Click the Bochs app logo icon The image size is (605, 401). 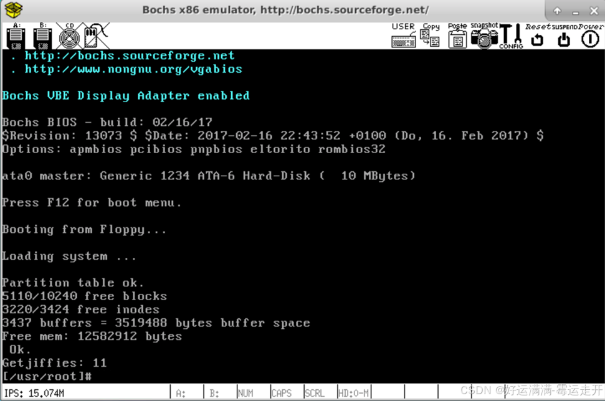pyautogui.click(x=14, y=10)
